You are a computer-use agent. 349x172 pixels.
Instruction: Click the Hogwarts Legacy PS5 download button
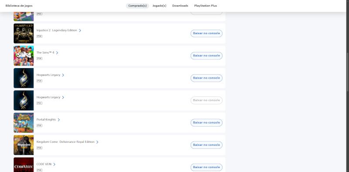(x=206, y=100)
